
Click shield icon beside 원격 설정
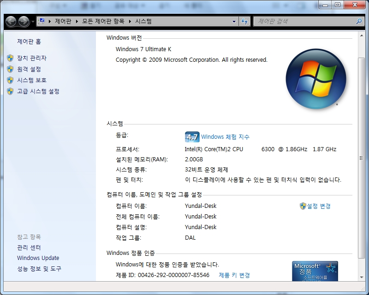[10, 69]
